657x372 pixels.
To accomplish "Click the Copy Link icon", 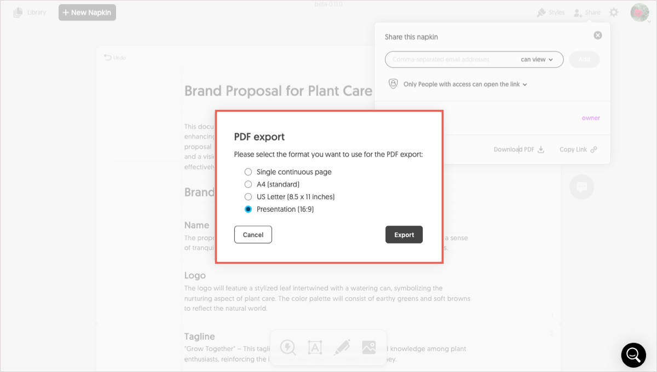I will coord(593,149).
